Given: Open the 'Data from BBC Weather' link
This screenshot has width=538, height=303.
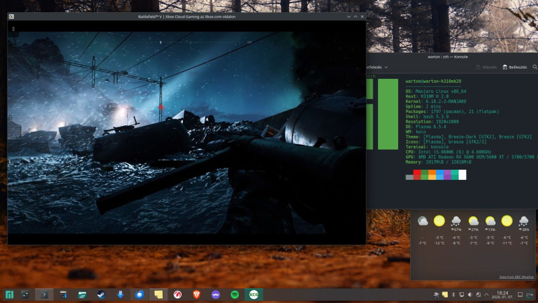Looking at the screenshot, I should [x=516, y=277].
